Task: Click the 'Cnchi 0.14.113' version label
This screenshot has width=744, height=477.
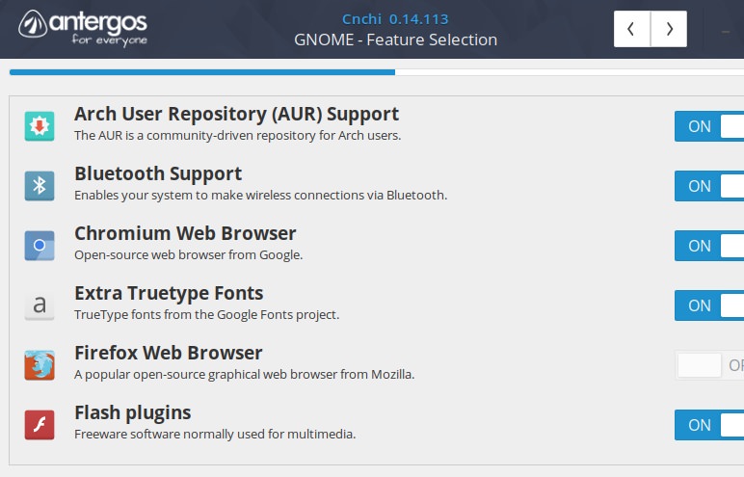Action: pos(395,19)
